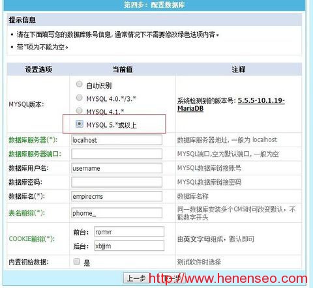
Task: Click the localhost database server field
Action: [117, 140]
